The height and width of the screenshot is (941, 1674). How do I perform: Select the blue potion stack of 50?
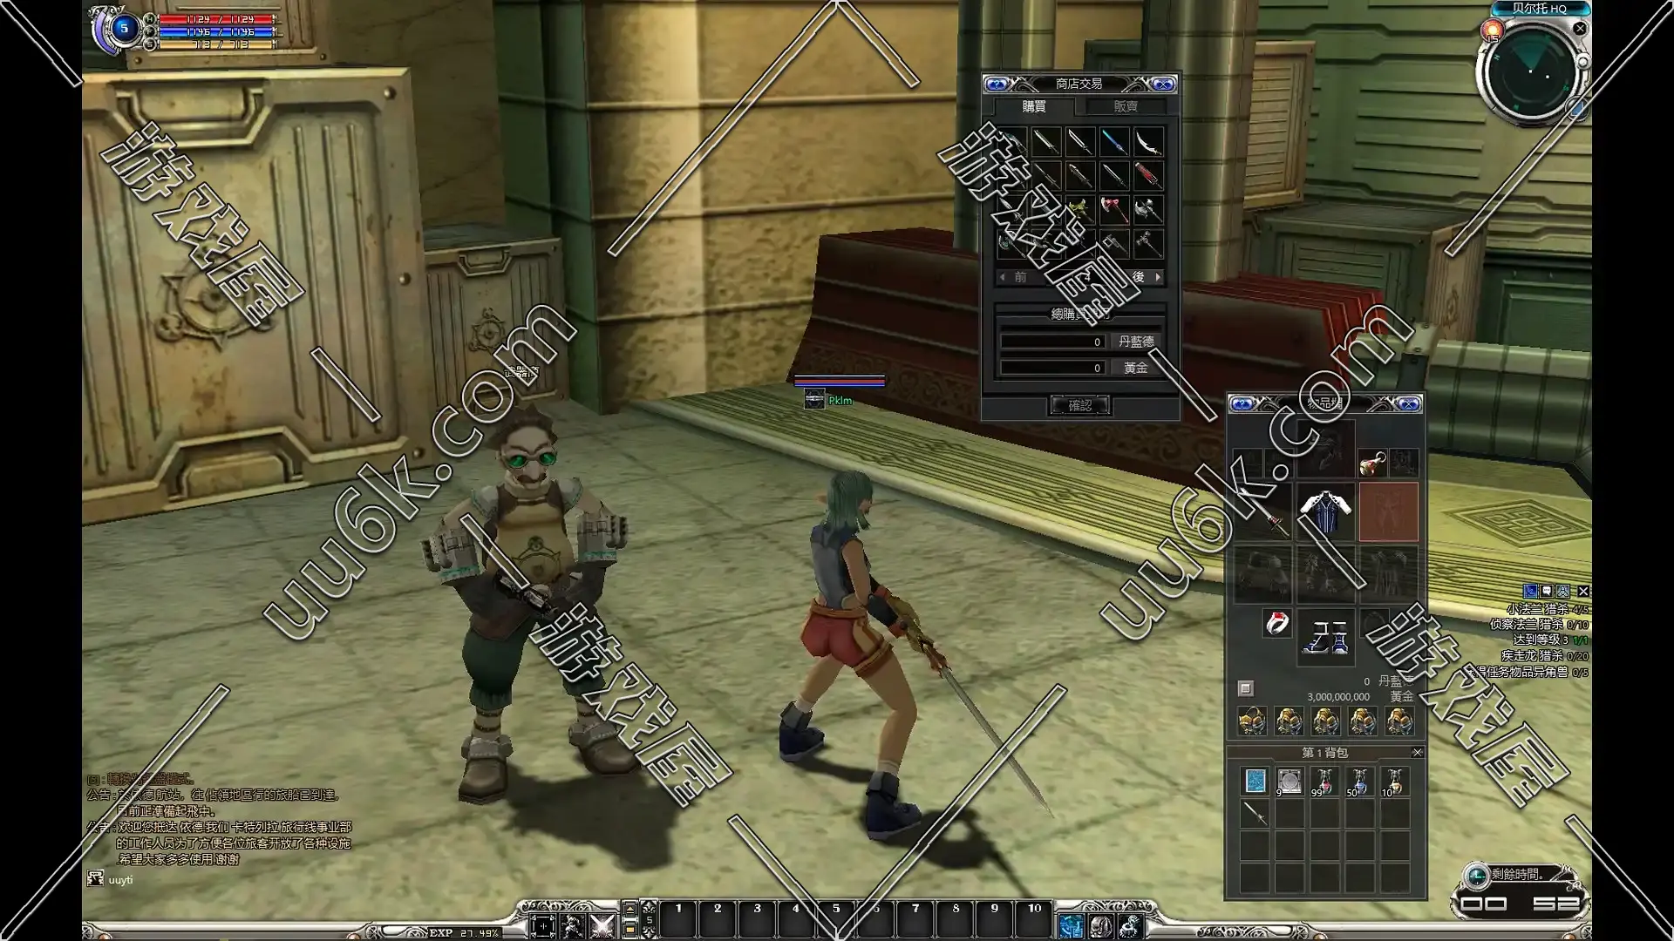coord(1359,782)
